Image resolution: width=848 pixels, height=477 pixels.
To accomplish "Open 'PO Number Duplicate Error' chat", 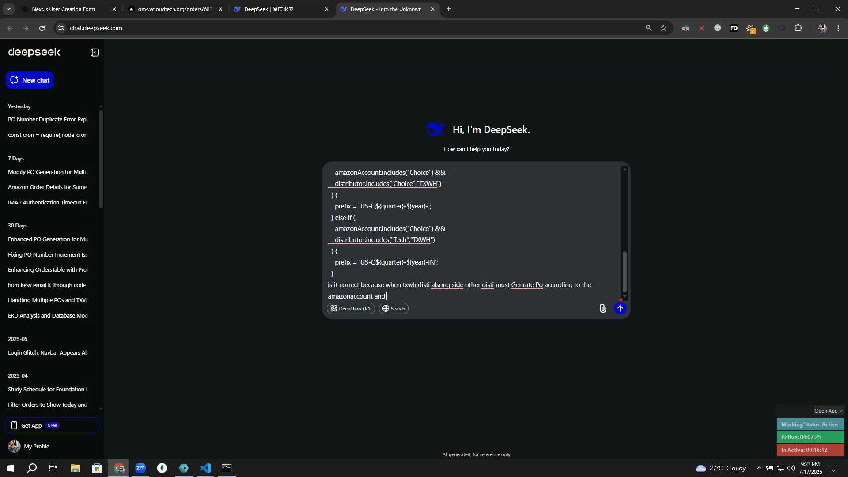I will 48,119.
